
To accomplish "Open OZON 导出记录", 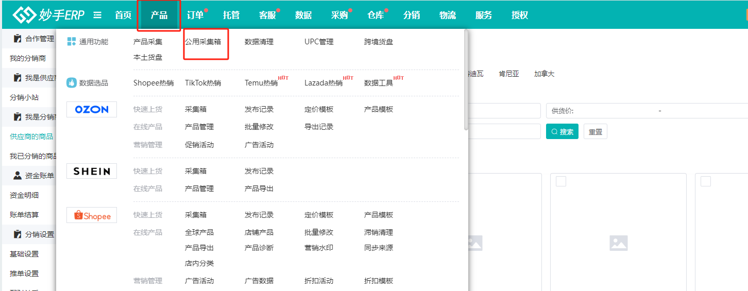I will pyautogui.click(x=319, y=127).
